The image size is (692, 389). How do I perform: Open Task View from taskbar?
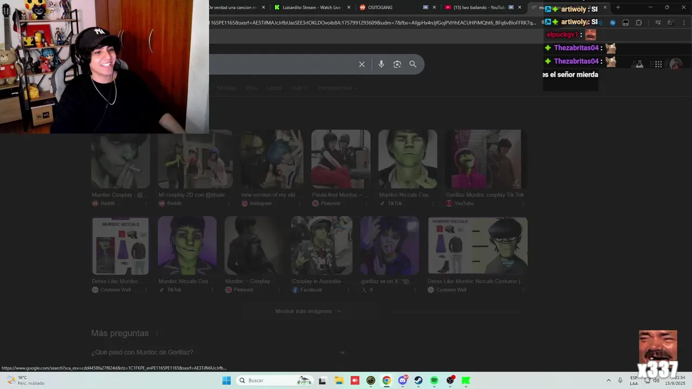tap(323, 380)
